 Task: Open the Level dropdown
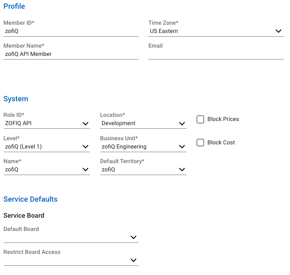pos(47,147)
